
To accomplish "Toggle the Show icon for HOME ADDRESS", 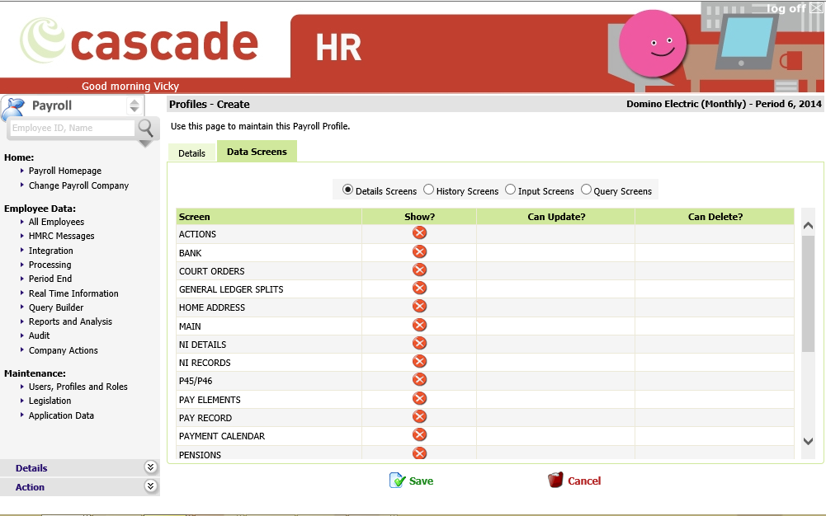I will point(419,307).
